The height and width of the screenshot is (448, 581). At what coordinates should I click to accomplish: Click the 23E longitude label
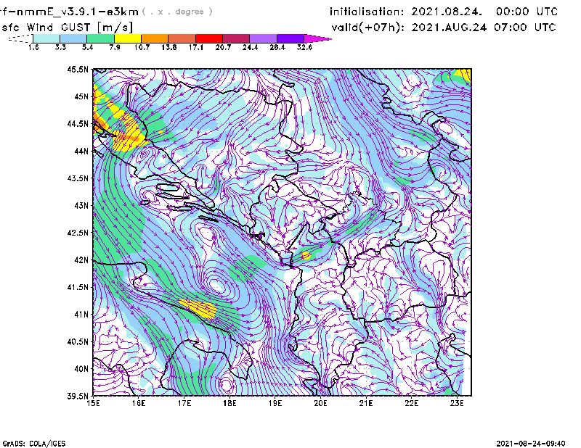457,403
